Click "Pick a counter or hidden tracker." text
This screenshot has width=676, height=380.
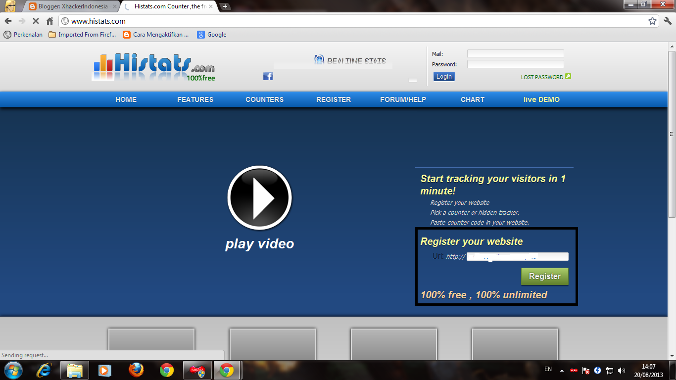[x=475, y=213]
